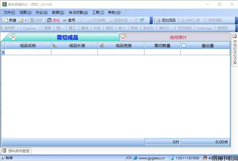The width and height of the screenshot is (238, 161).
Task: Select 精工 machine toolbar button
Action: click(72, 28)
